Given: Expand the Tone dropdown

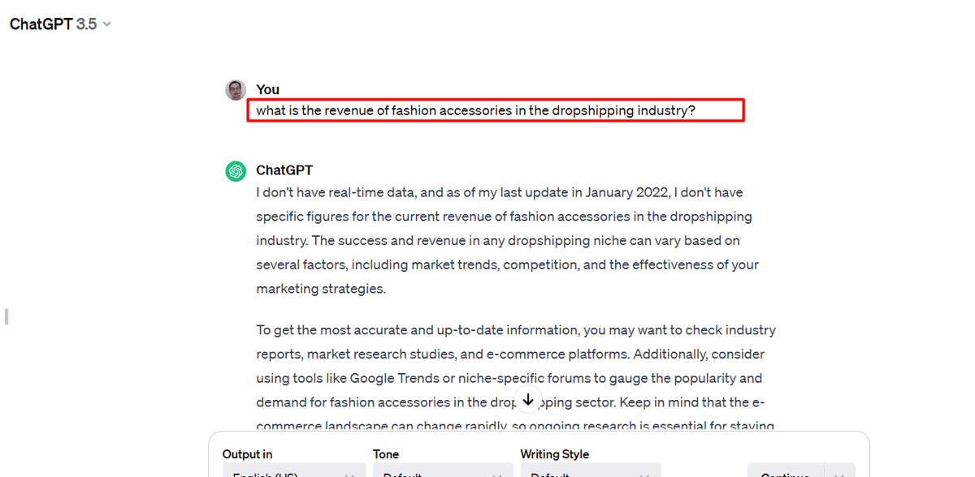Looking at the screenshot, I should [x=443, y=471].
